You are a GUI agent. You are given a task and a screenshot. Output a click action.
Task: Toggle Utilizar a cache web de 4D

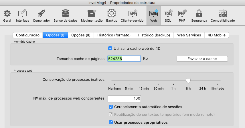point(110,49)
